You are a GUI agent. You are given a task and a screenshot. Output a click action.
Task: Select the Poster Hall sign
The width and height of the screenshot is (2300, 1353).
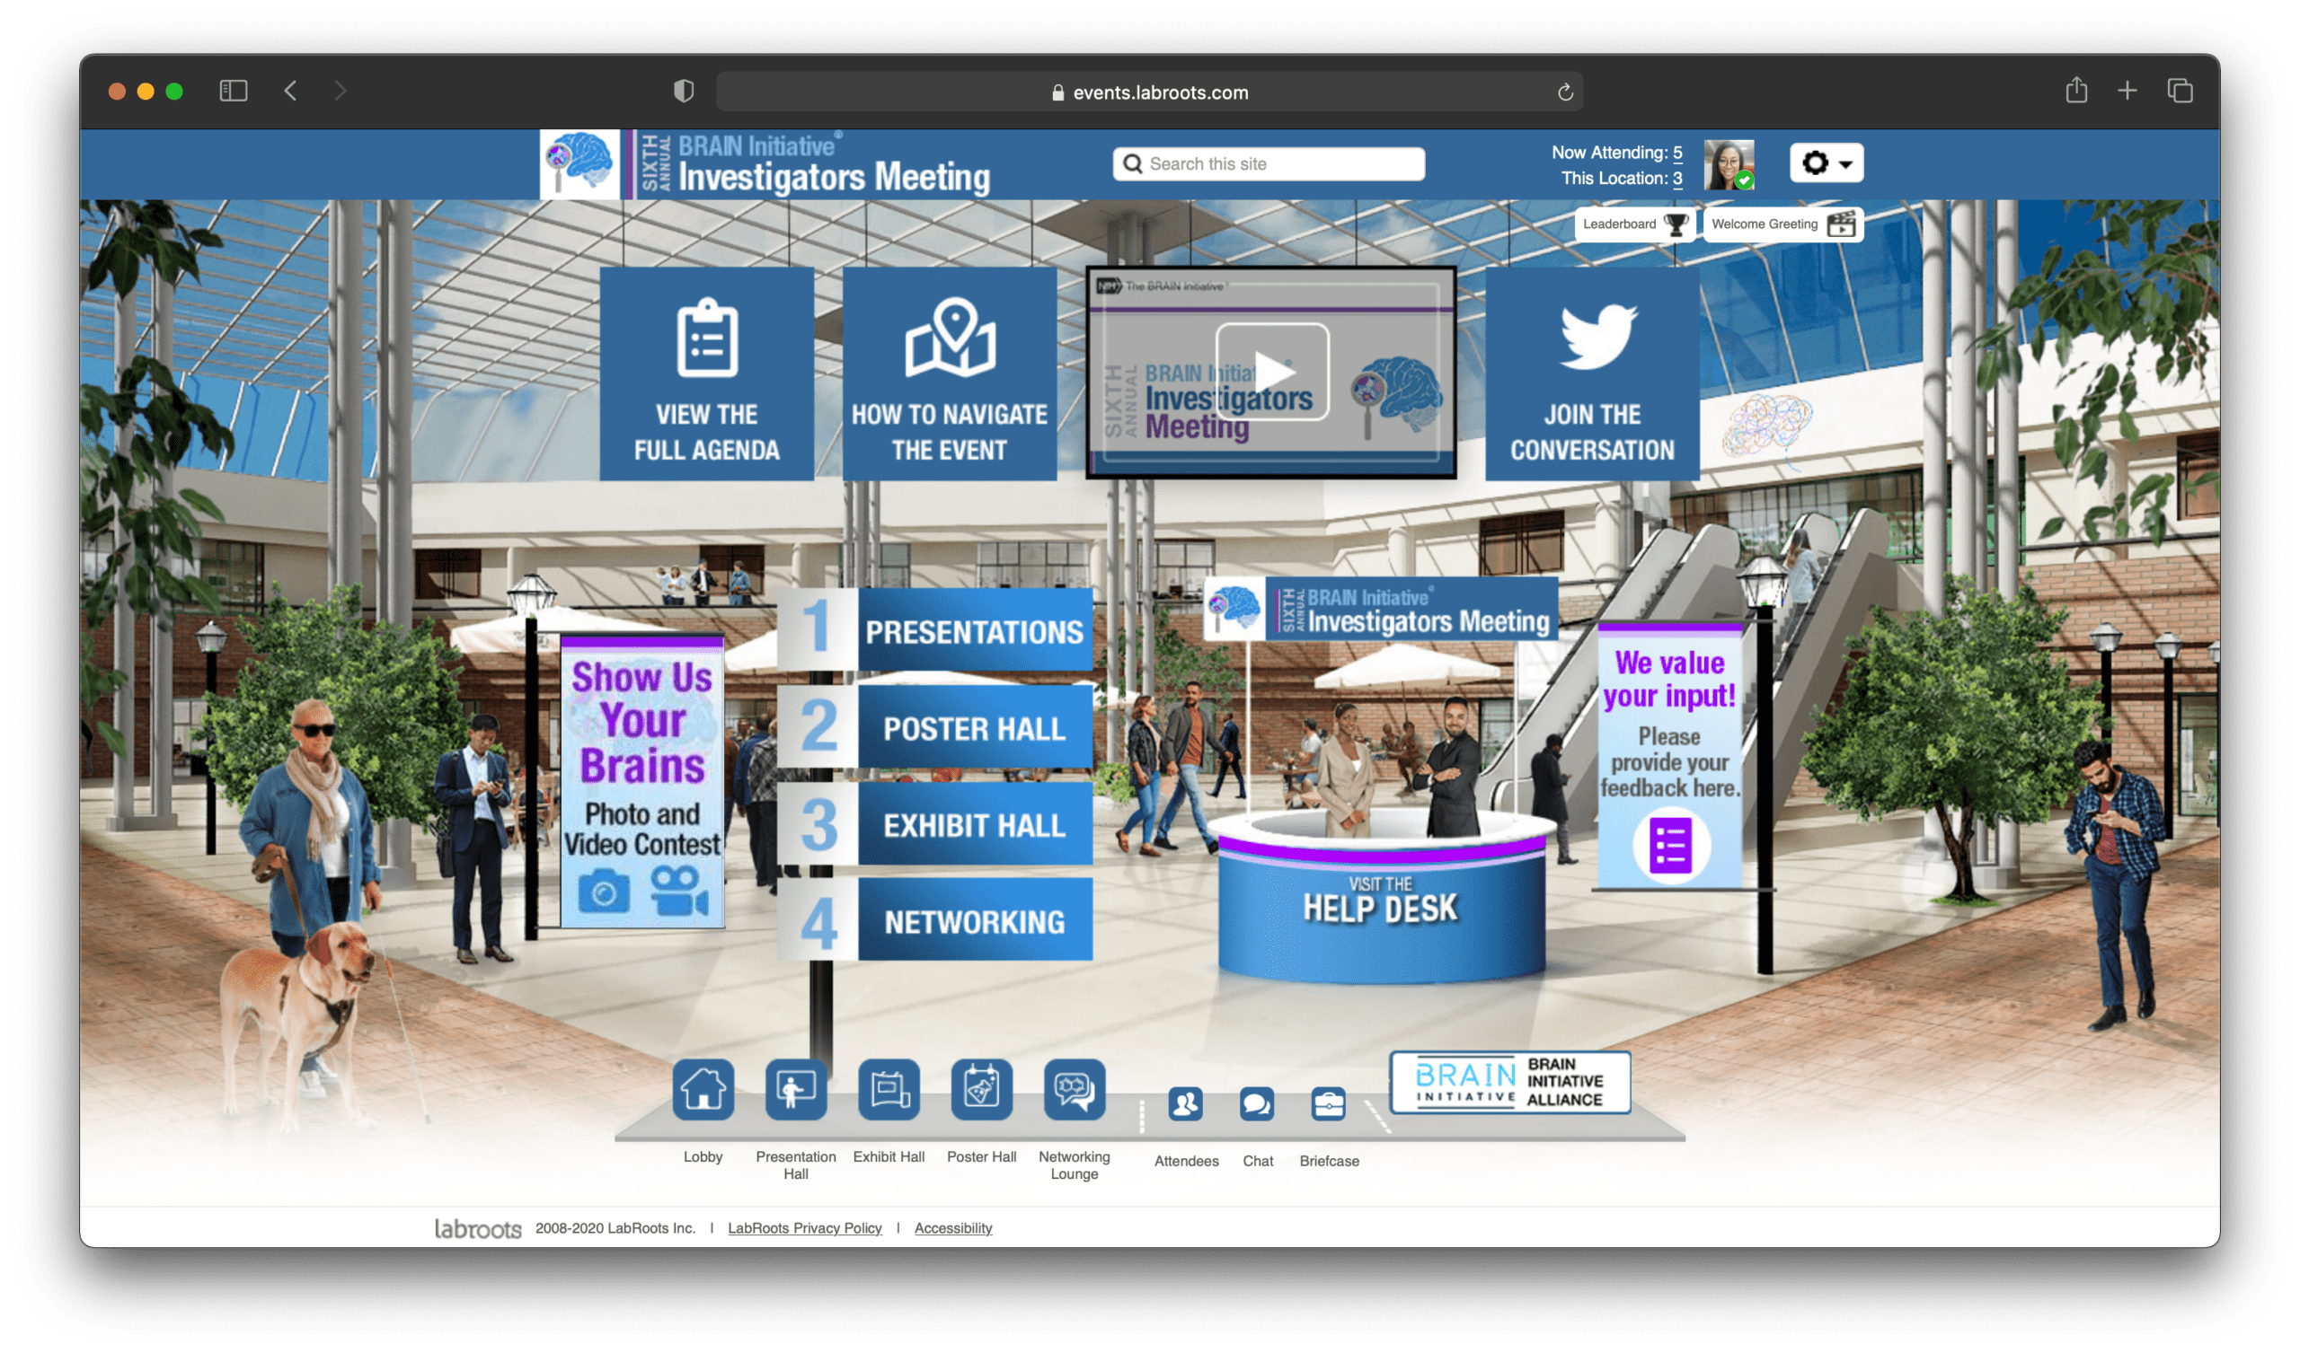point(935,728)
